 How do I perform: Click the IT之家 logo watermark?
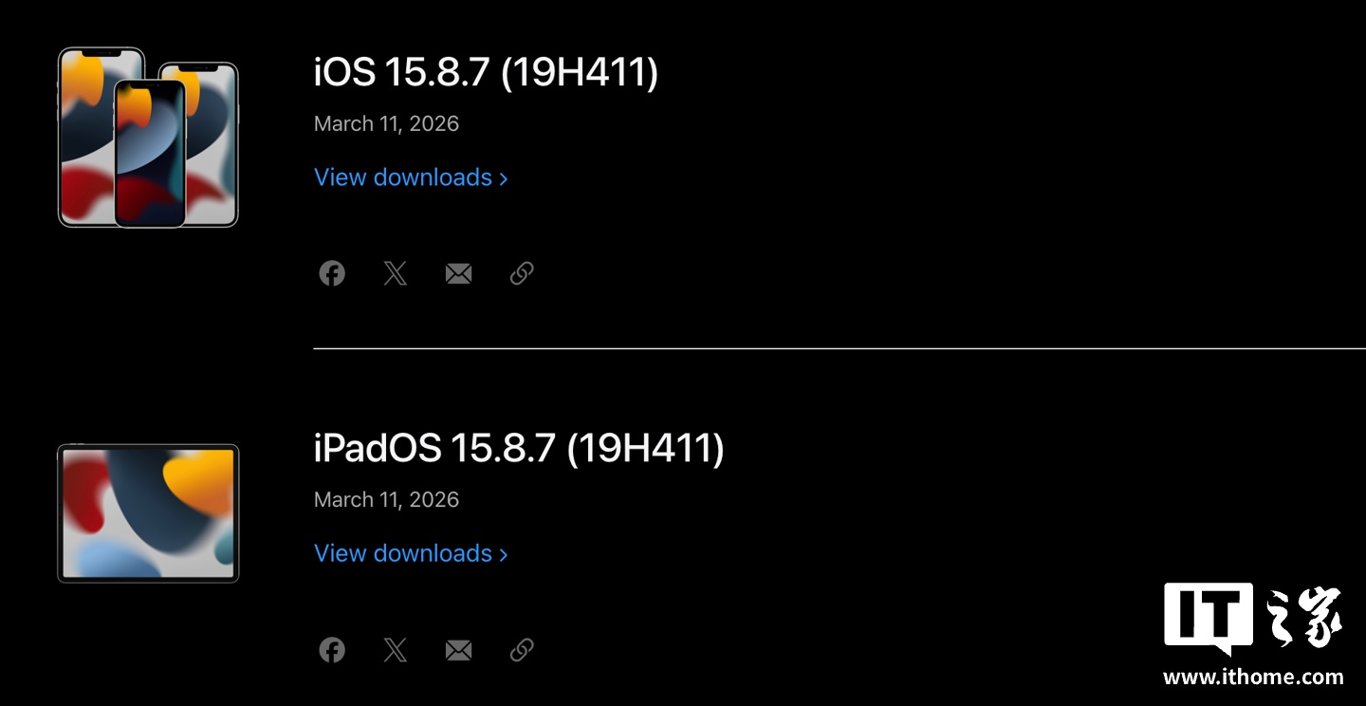click(x=1253, y=619)
